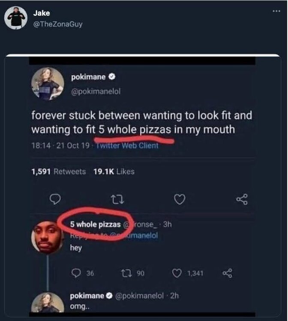288x321 pixels.
Task: Click the reply bubble icon on the main tweet
Action: click(54, 199)
